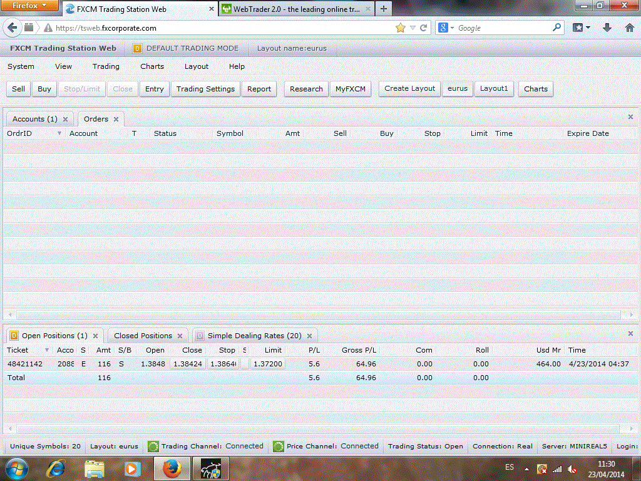Click the browser back arrow button
Screen dimensions: 641x481
(13, 28)
